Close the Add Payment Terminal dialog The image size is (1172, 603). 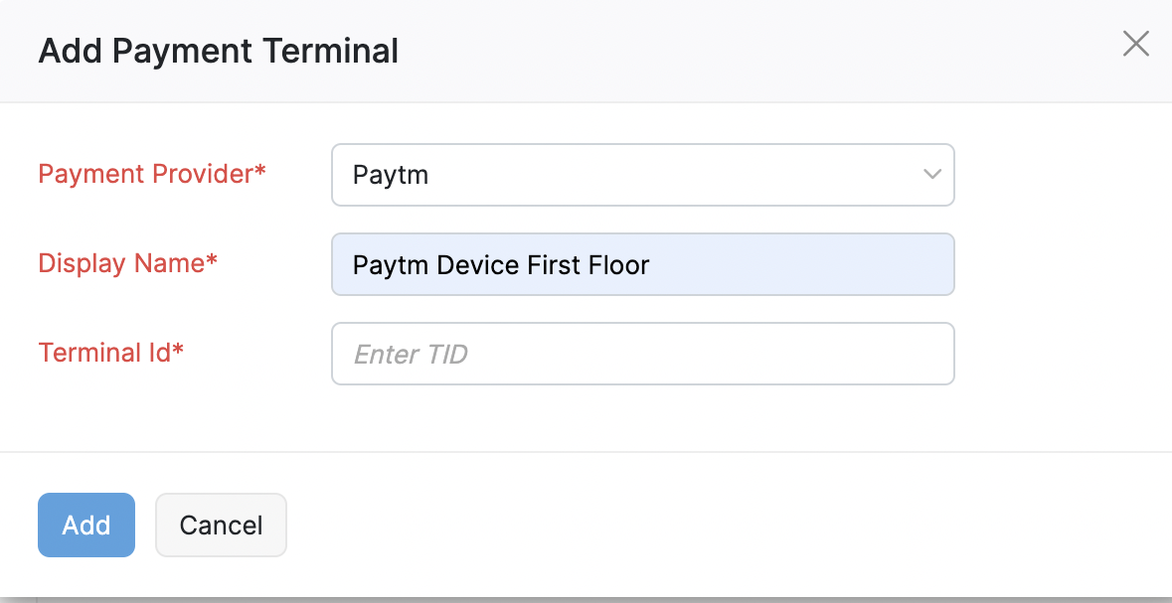tap(1135, 44)
